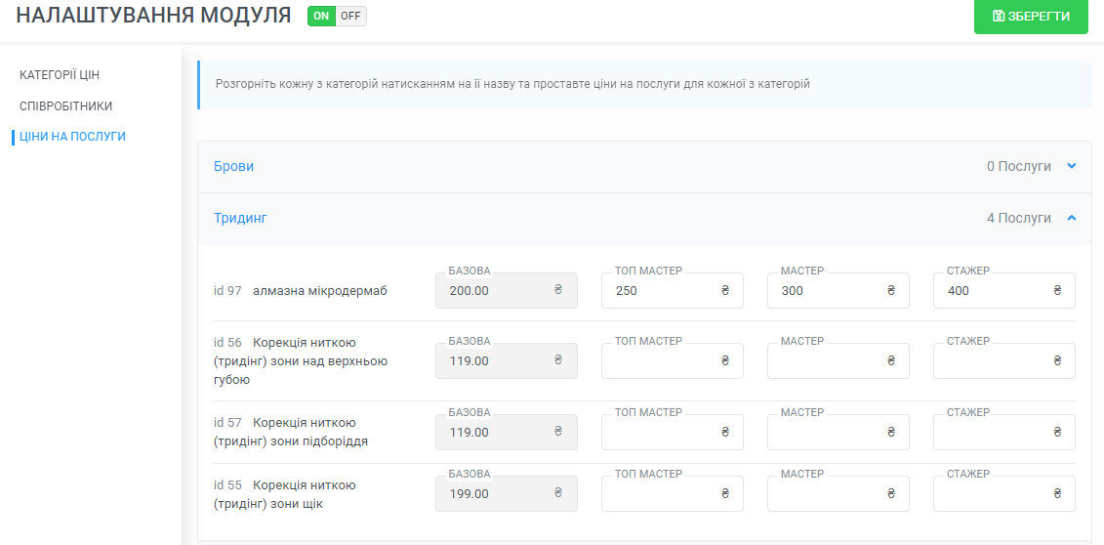Click the 'id 57' label
1104x545 pixels.
(228, 423)
